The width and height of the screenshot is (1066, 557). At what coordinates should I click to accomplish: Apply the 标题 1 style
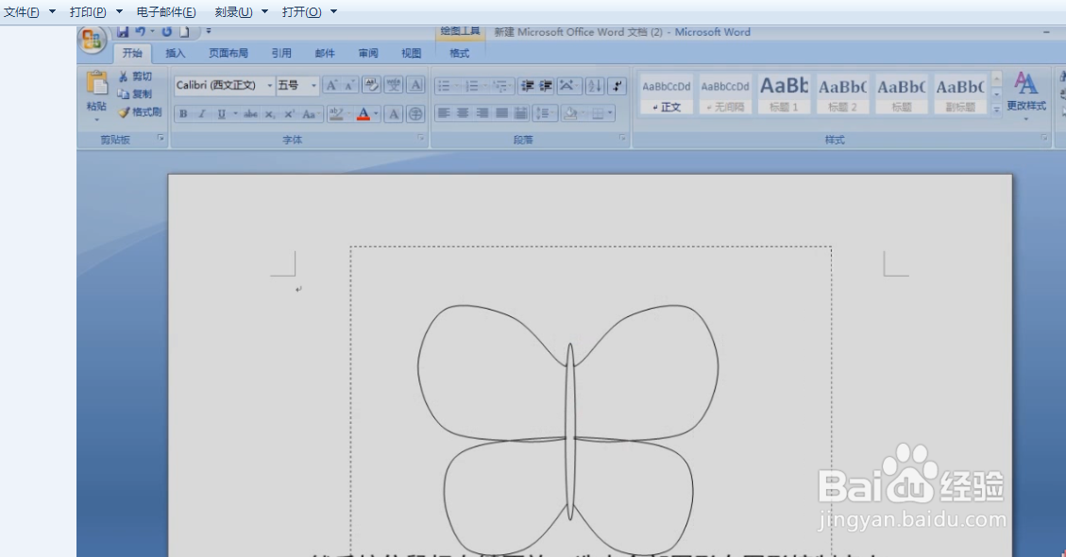click(x=784, y=93)
